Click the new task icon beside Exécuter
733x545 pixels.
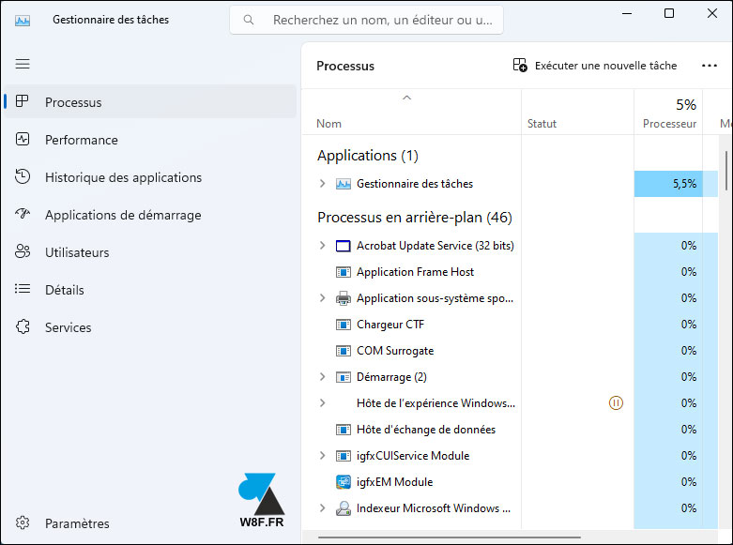click(520, 65)
